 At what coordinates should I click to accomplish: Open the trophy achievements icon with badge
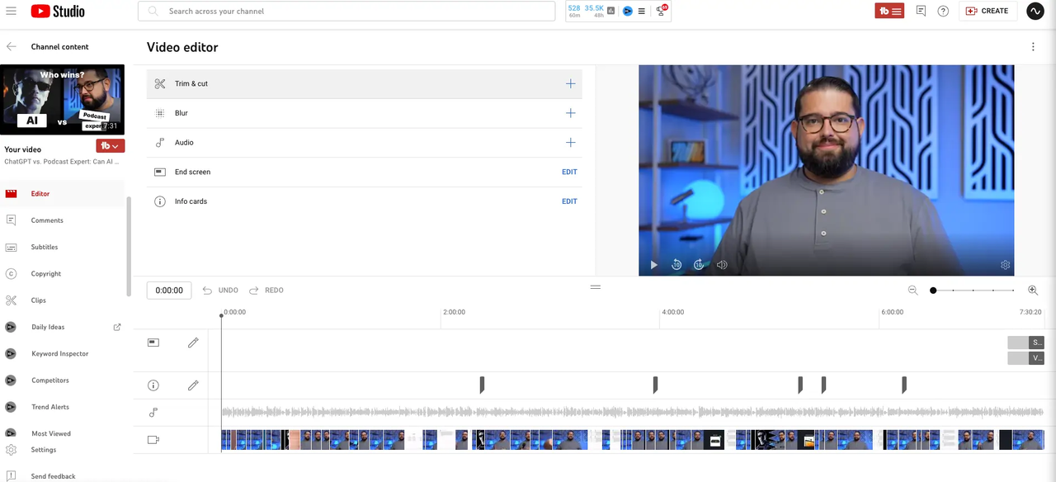[661, 11]
